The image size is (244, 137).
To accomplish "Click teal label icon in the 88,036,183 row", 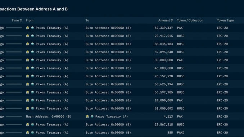I will click(32, 44).
